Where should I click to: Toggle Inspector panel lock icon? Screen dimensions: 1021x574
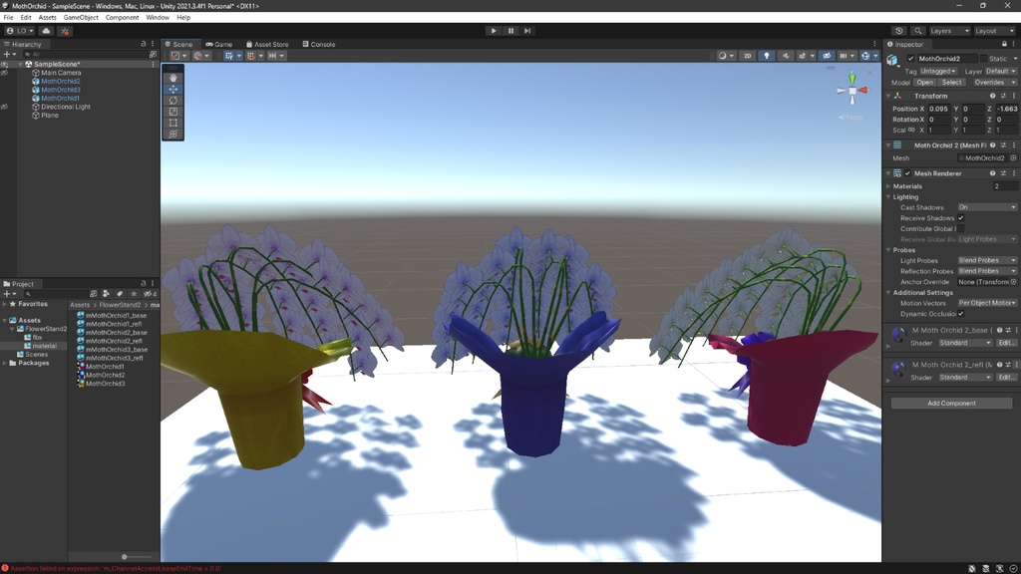coord(1004,44)
